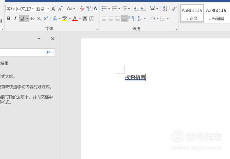The width and height of the screenshot is (230, 159).
Task: Open navigation pane options arrow
Action: [39, 39]
